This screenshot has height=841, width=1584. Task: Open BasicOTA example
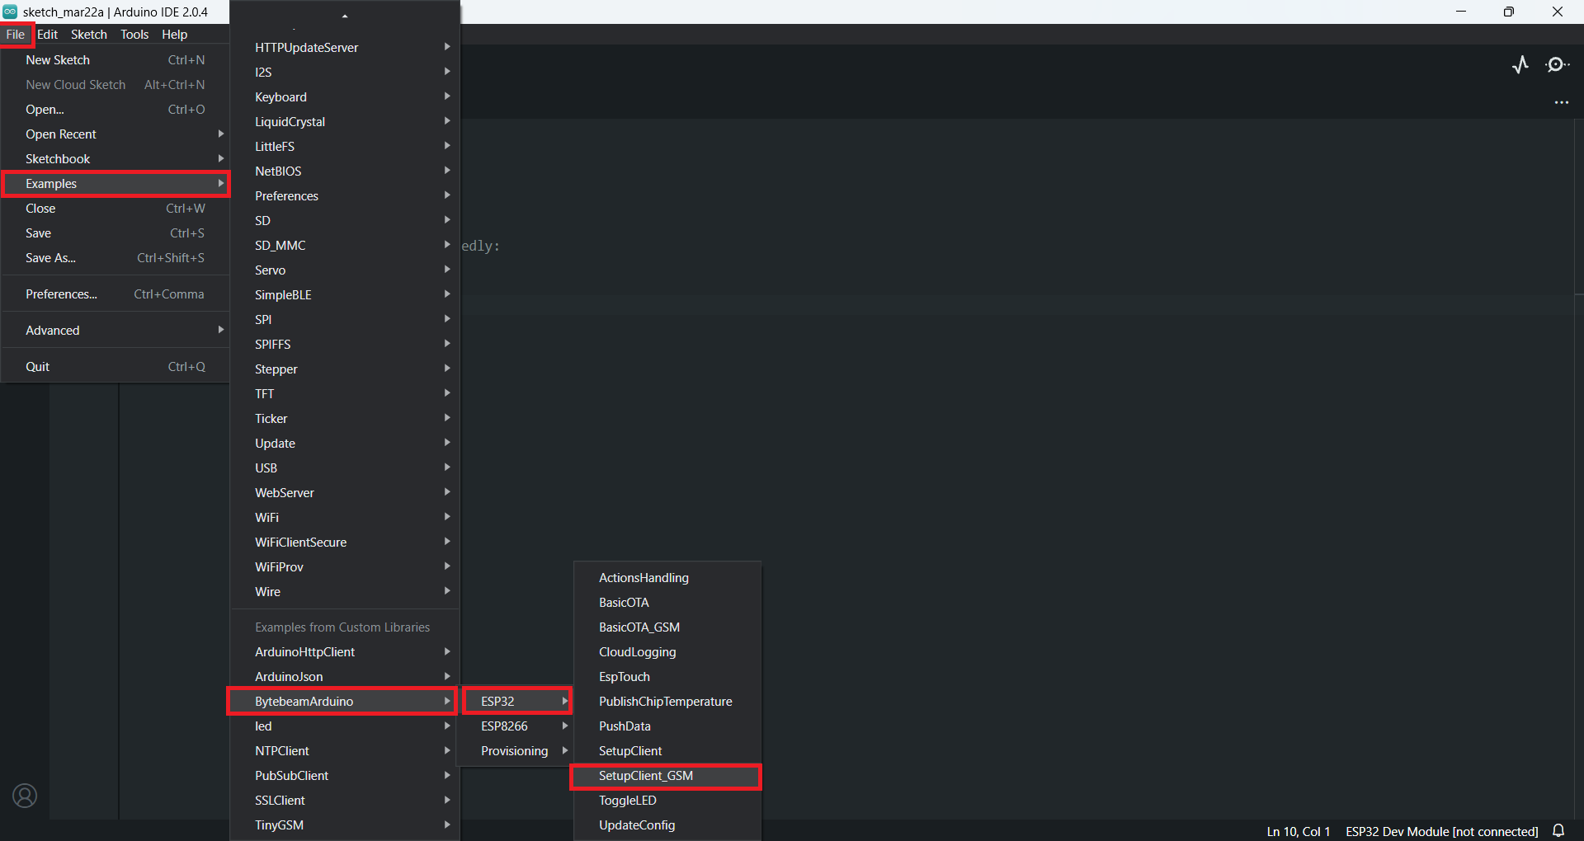(667, 603)
